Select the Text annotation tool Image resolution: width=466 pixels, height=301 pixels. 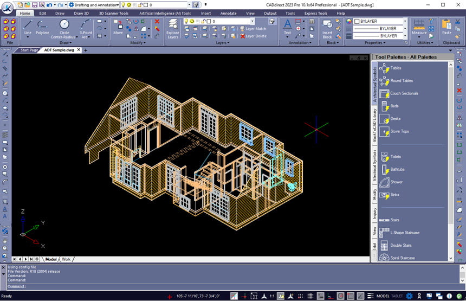(287, 27)
